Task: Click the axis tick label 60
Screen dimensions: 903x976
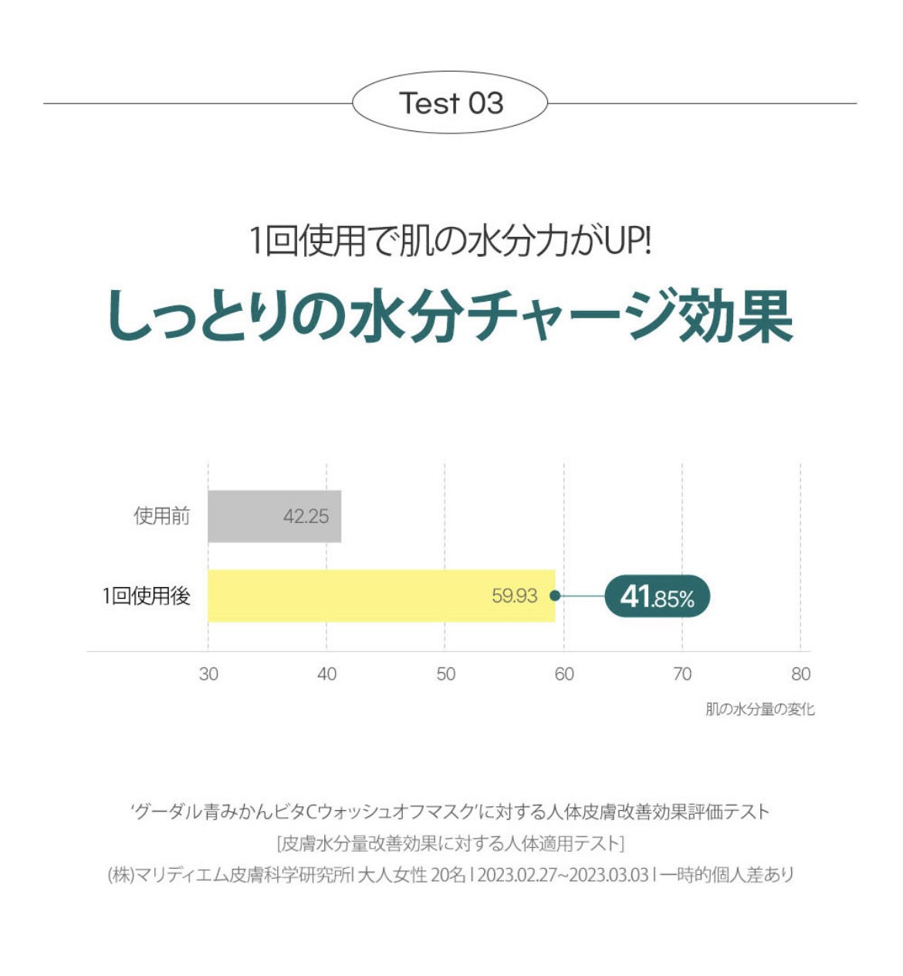Action: (564, 674)
